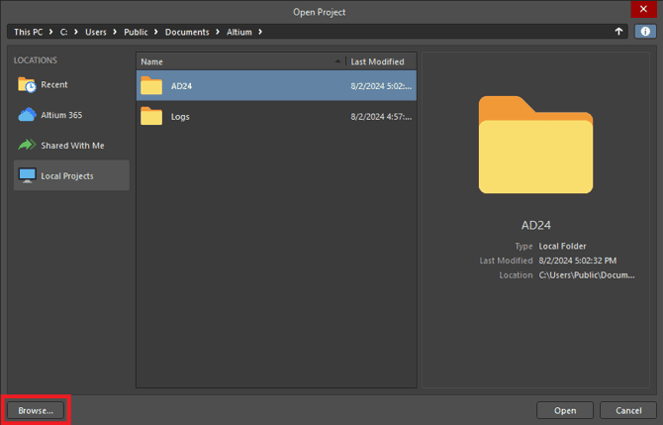This screenshot has height=425, width=663.
Task: Dismiss dialog with the Cancel button
Action: pyautogui.click(x=628, y=410)
